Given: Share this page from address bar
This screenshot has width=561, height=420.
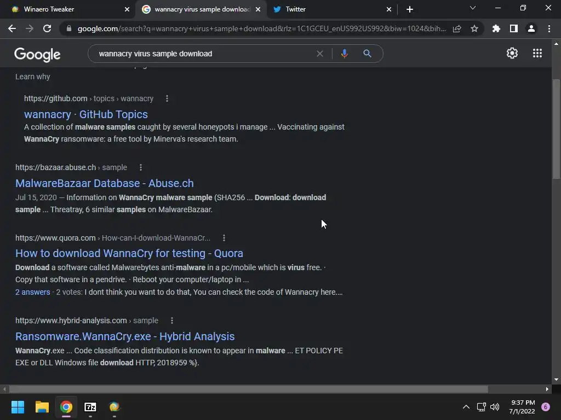Looking at the screenshot, I should (x=457, y=28).
